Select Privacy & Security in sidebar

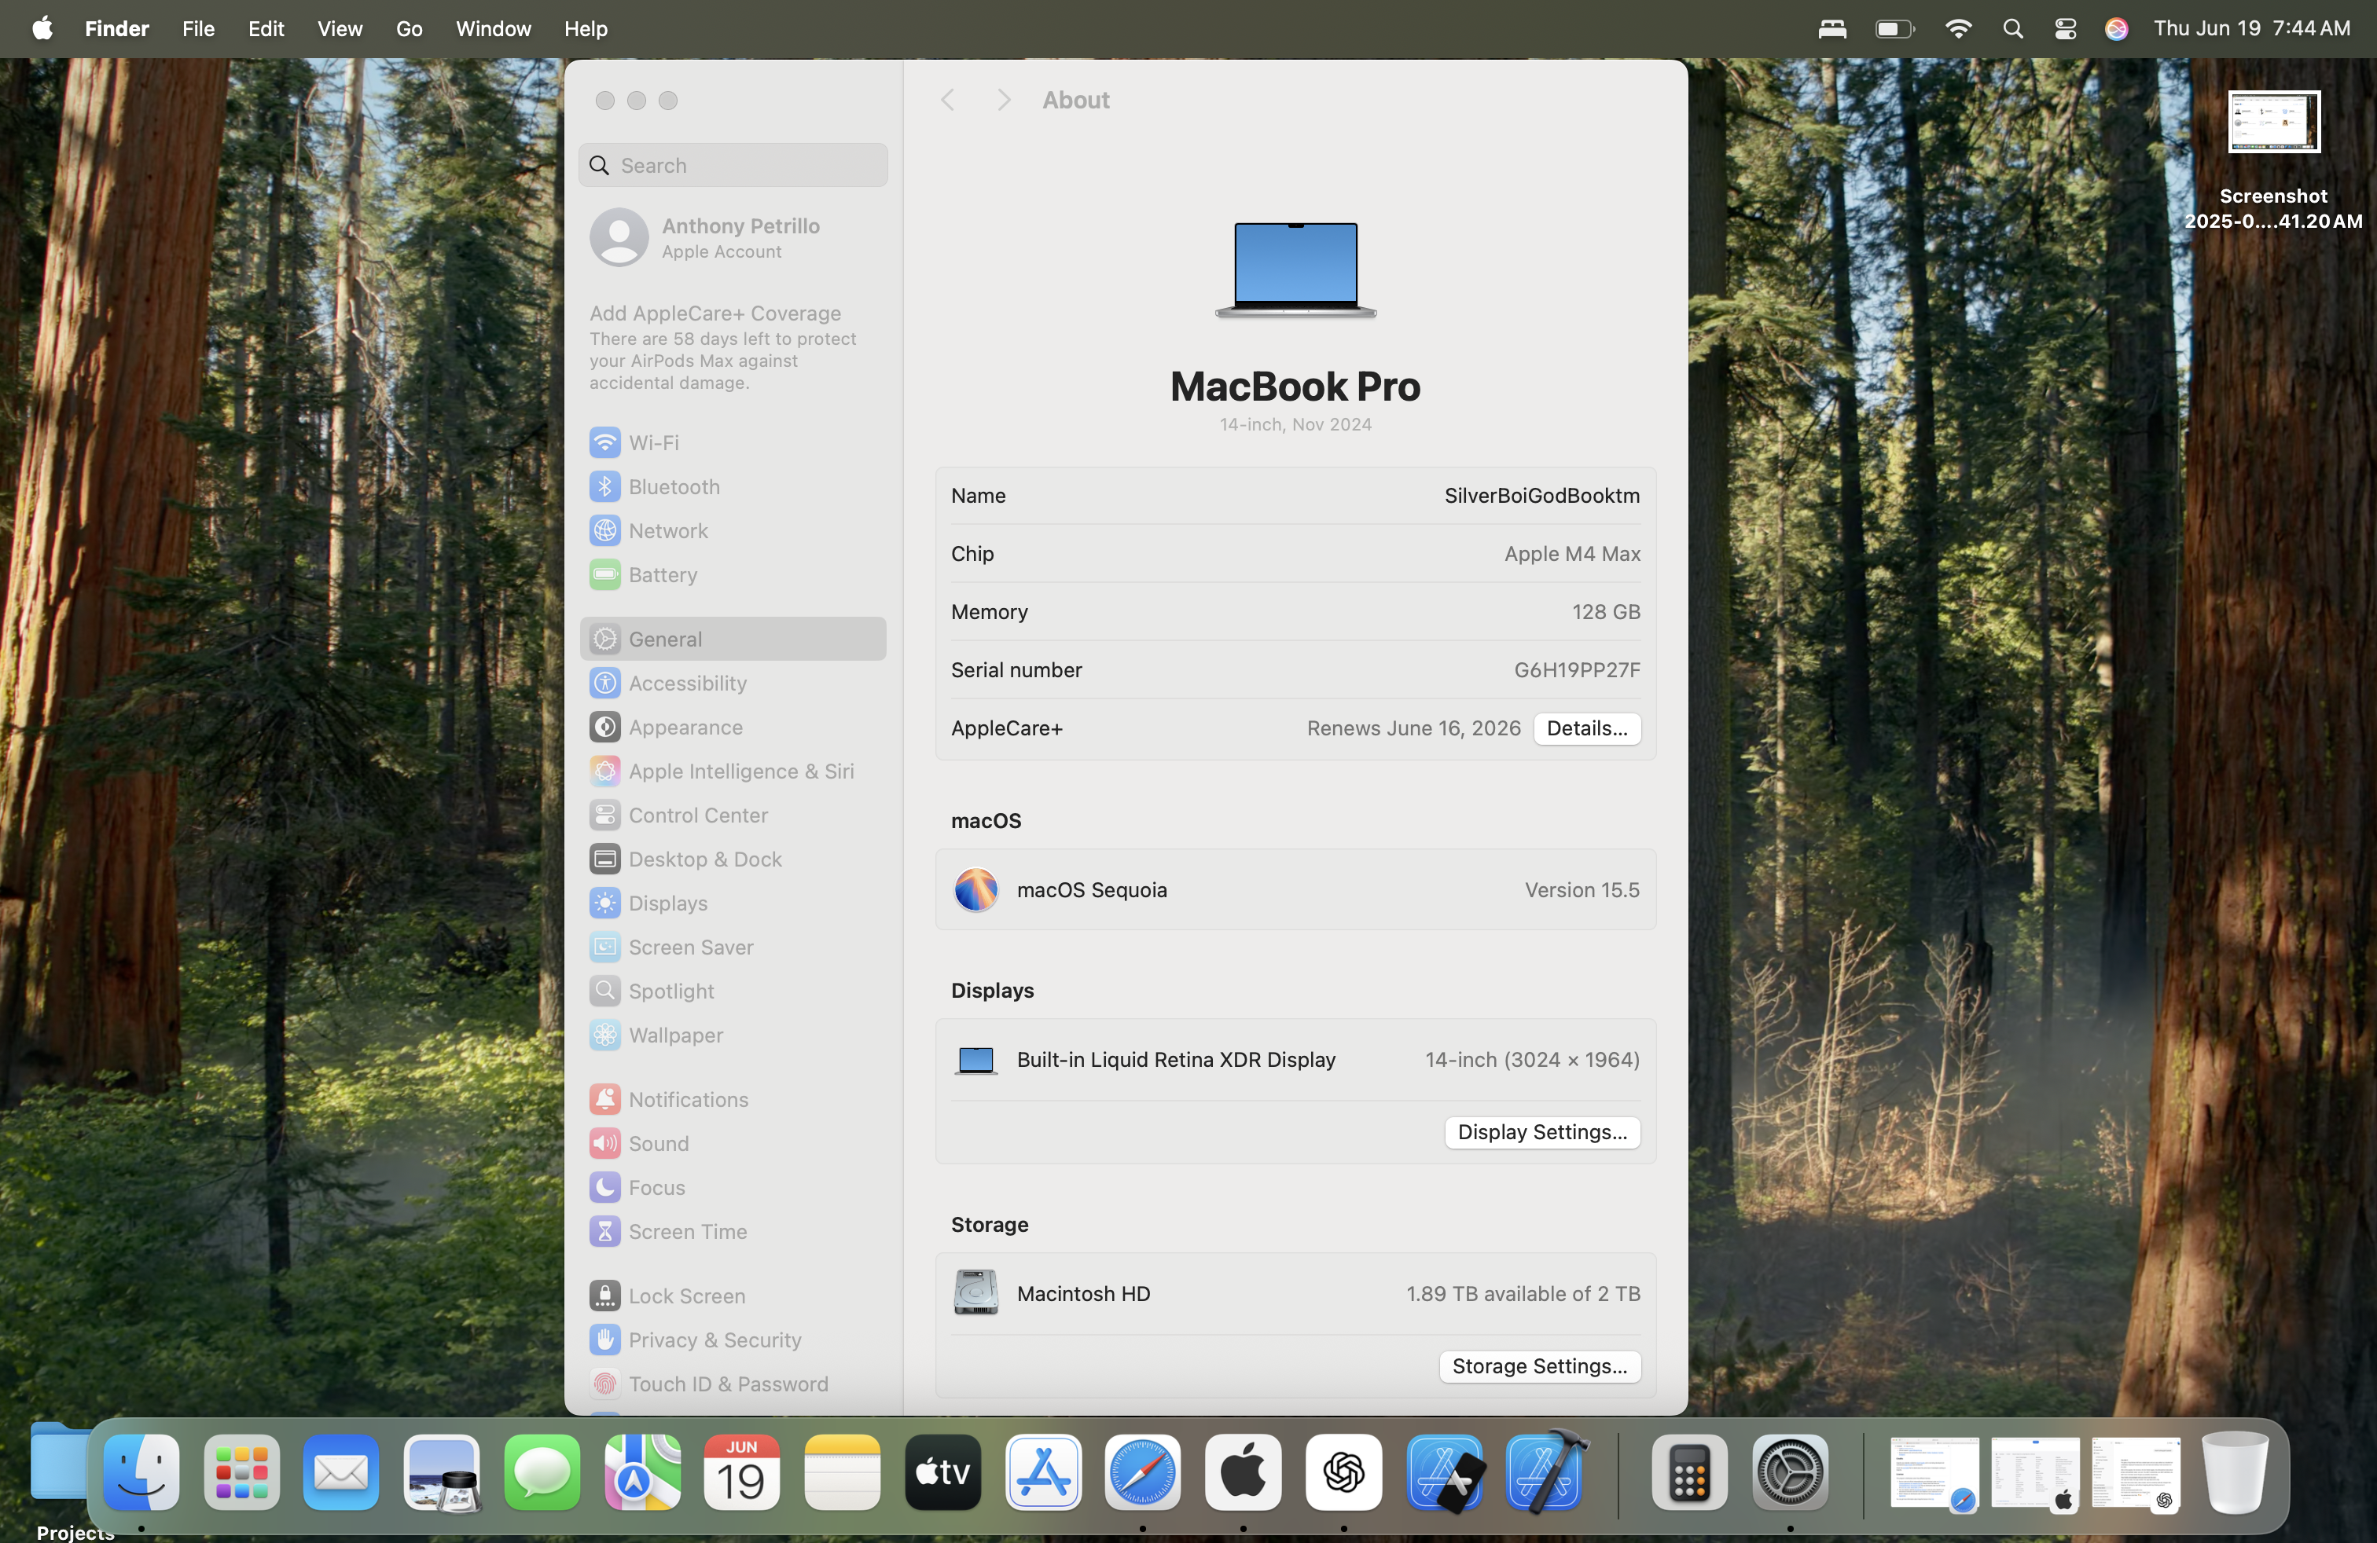point(714,1340)
